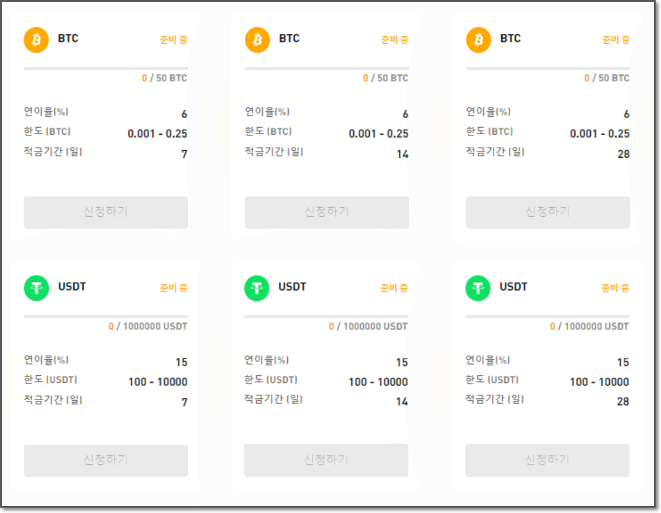661x513 pixels.
Task: Select the Tether icon on the 14-day USDT card
Action: click(257, 287)
